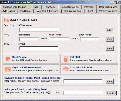
Task: Open the User participation tab
Action: (108, 7)
